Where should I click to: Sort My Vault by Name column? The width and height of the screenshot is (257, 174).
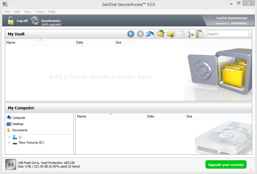pyautogui.click(x=40, y=42)
